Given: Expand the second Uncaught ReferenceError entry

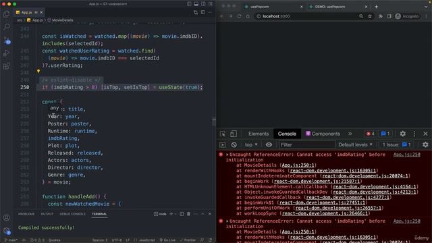Looking at the screenshot, I should tap(227, 221).
